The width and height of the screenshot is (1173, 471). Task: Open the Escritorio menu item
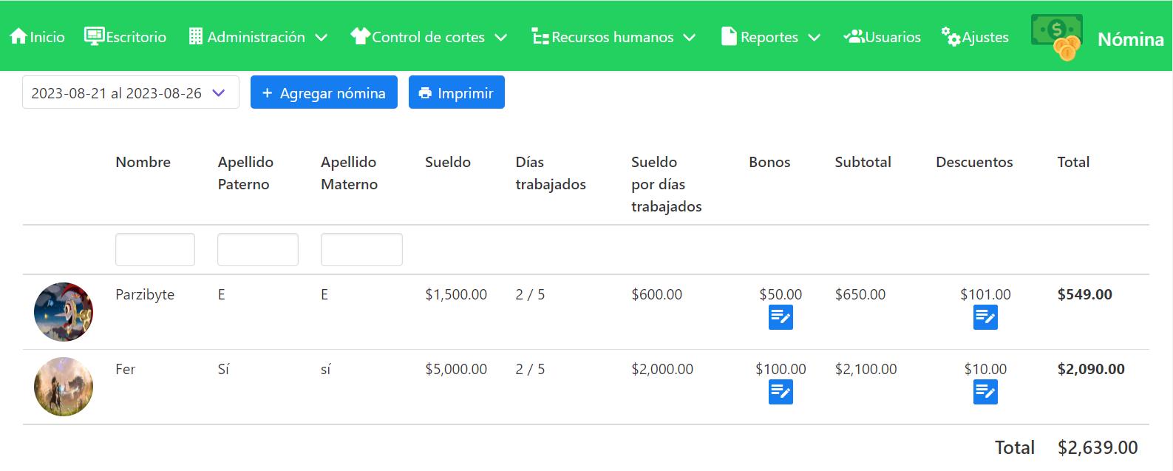coord(126,37)
